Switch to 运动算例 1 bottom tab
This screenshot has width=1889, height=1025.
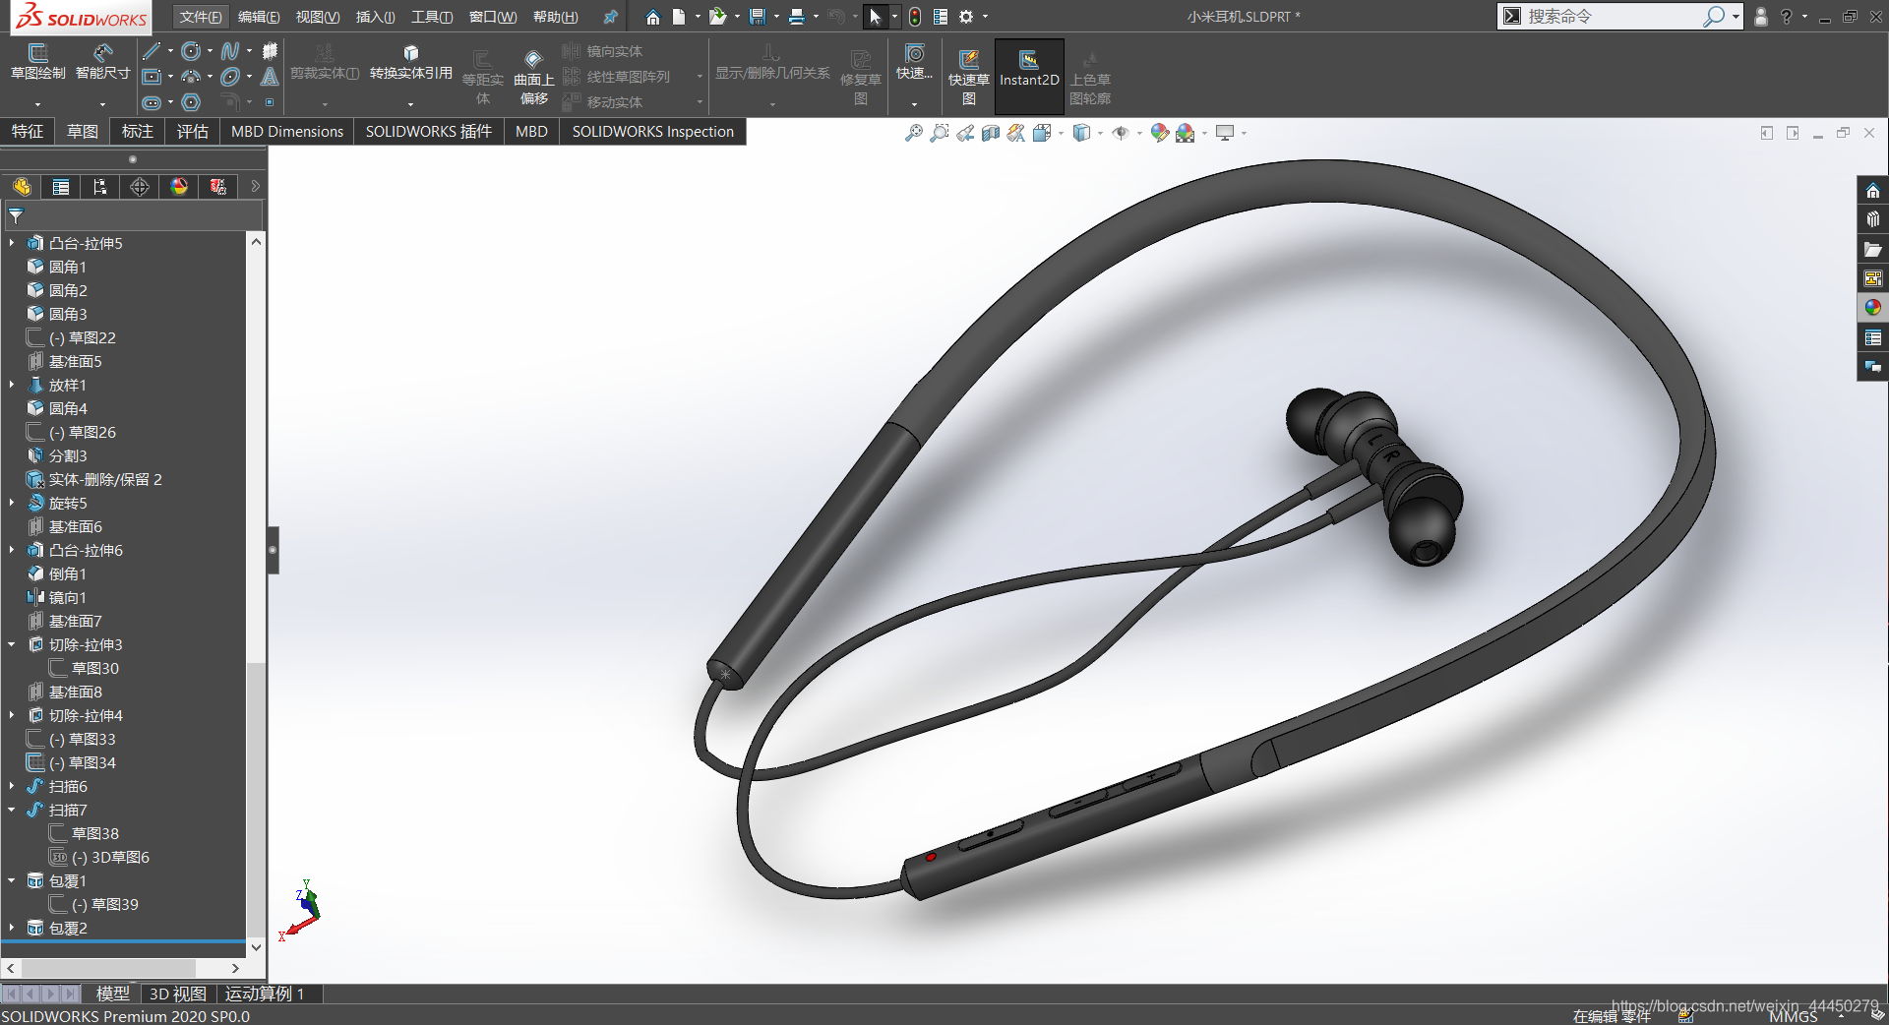[x=265, y=995]
